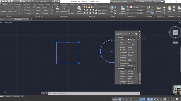Click the Move tool

27,7
